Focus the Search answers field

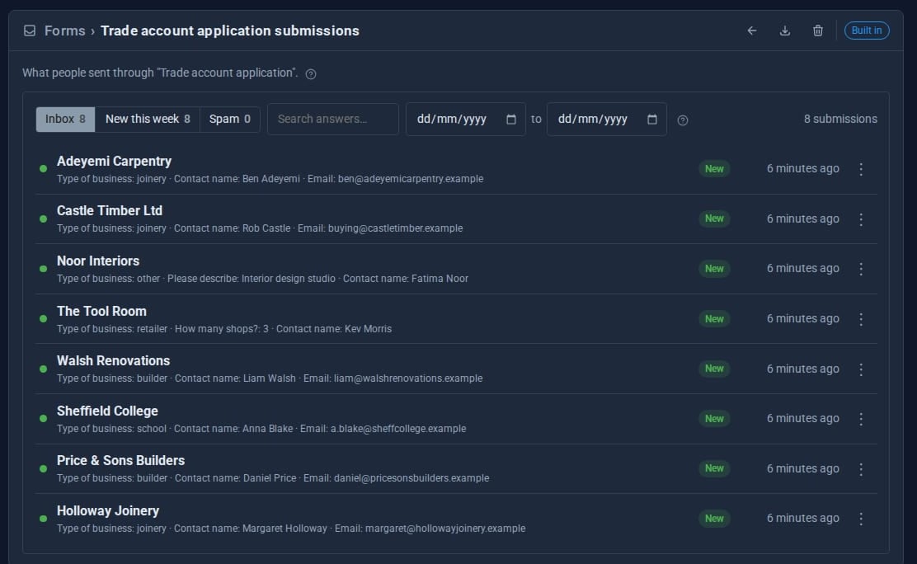pyautogui.click(x=333, y=120)
